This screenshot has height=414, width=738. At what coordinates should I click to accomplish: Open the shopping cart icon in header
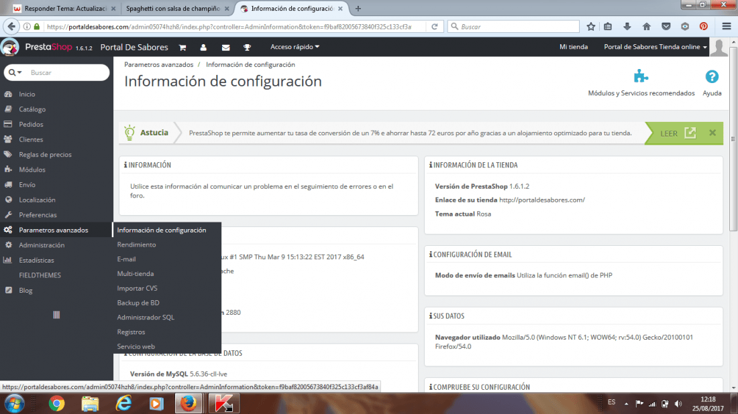coord(182,47)
